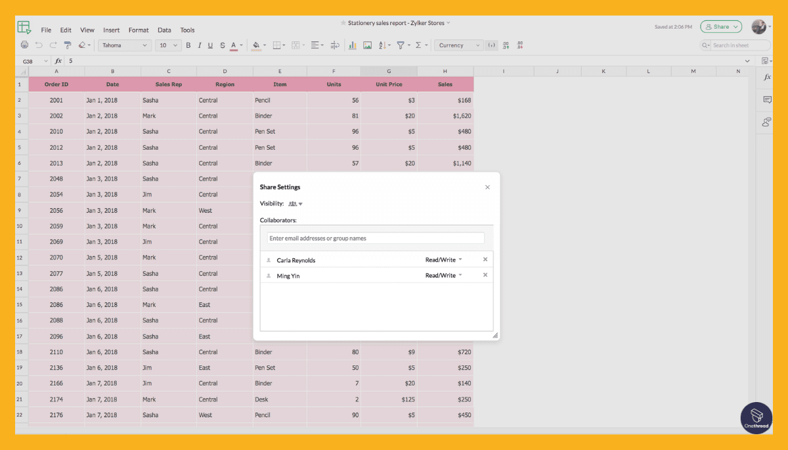Image resolution: width=788 pixels, height=450 pixels.
Task: Open the Insert menu
Action: (x=111, y=30)
